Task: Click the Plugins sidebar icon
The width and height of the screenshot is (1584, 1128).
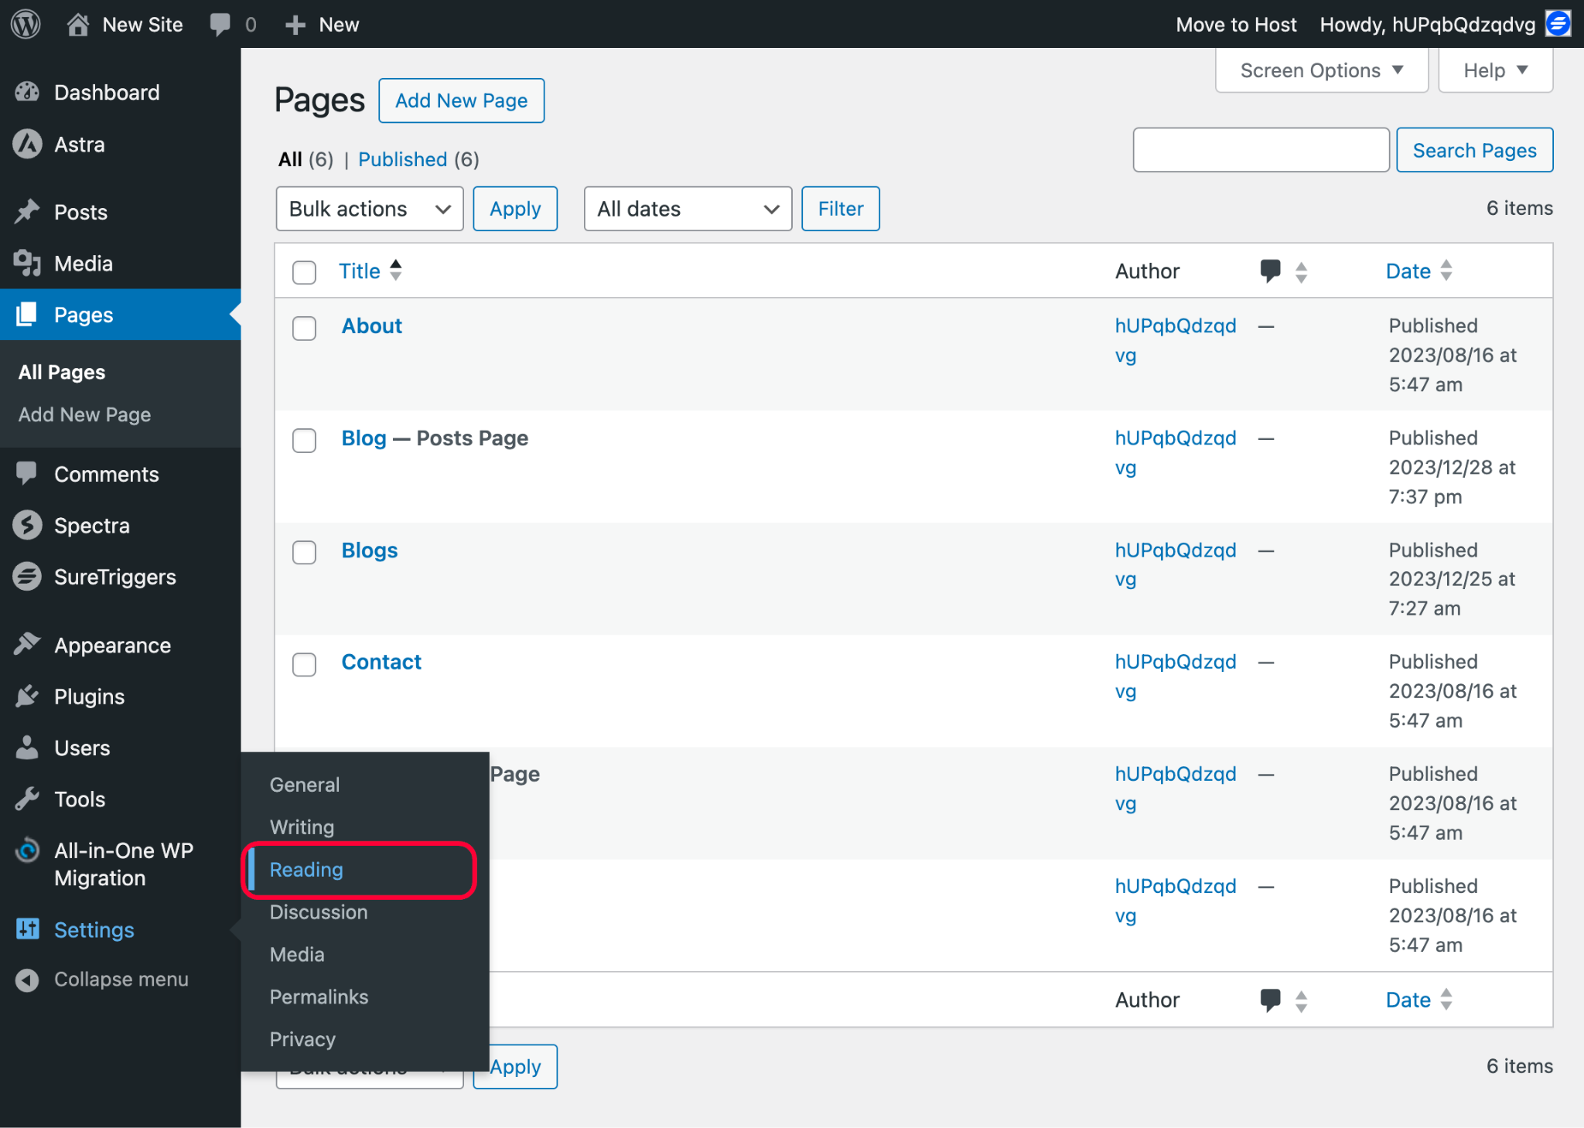Action: click(x=27, y=697)
